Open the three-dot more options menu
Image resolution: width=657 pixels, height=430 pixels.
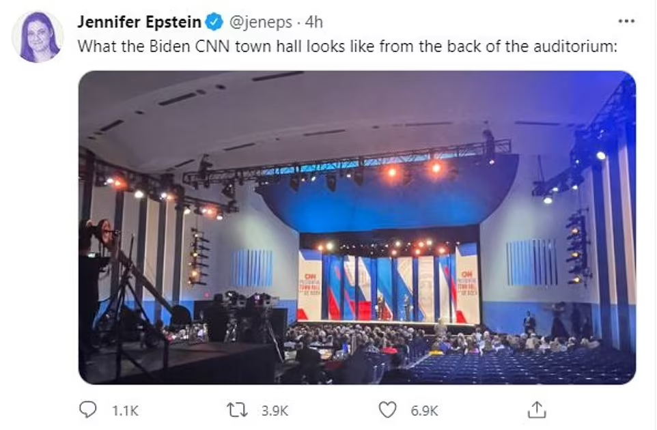[626, 22]
